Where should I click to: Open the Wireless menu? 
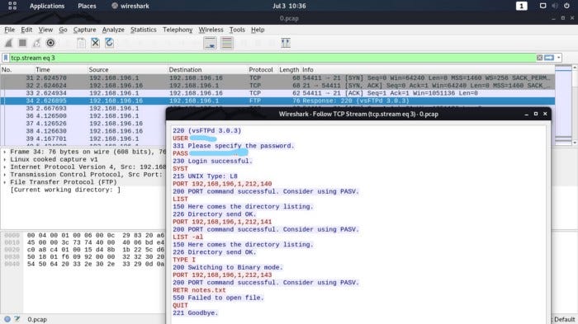click(211, 30)
